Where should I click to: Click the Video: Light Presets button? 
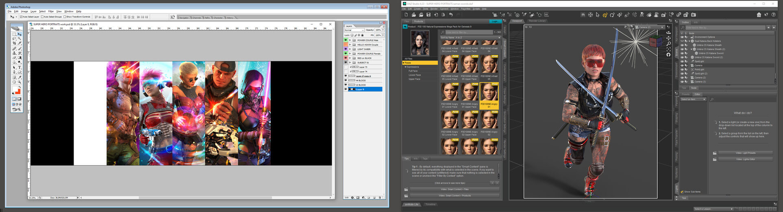[x=745, y=153]
